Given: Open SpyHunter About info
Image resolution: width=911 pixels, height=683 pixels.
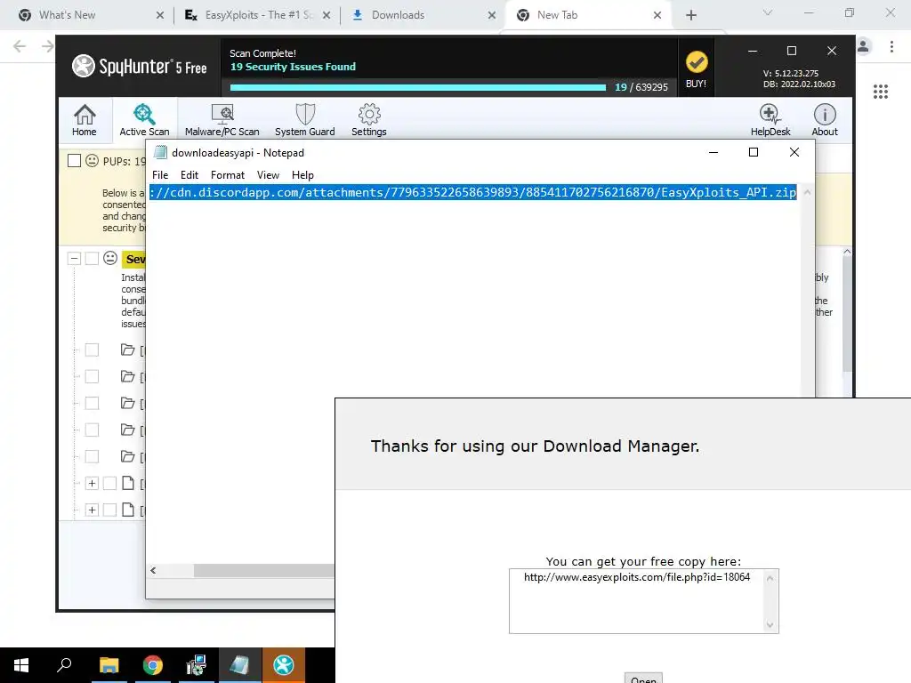Looking at the screenshot, I should [x=825, y=120].
